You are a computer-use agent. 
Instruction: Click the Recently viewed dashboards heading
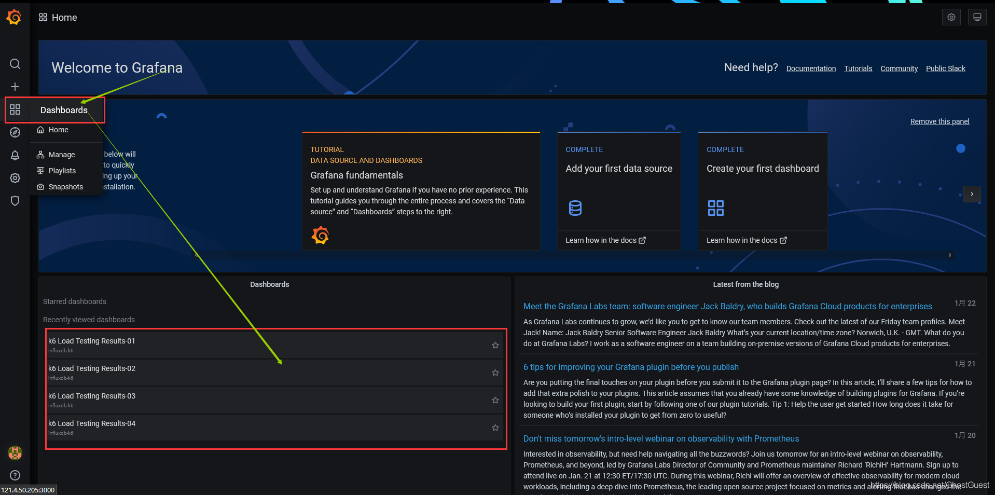click(x=89, y=320)
